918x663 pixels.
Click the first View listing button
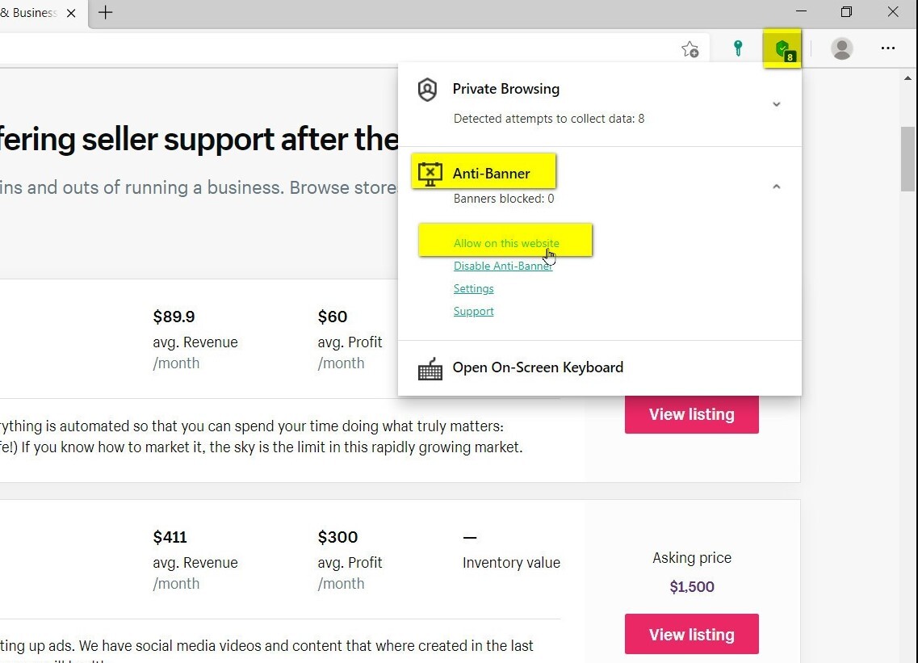pos(691,414)
